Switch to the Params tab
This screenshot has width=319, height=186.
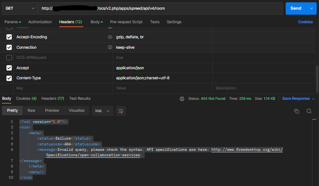pyautogui.click(x=13, y=22)
